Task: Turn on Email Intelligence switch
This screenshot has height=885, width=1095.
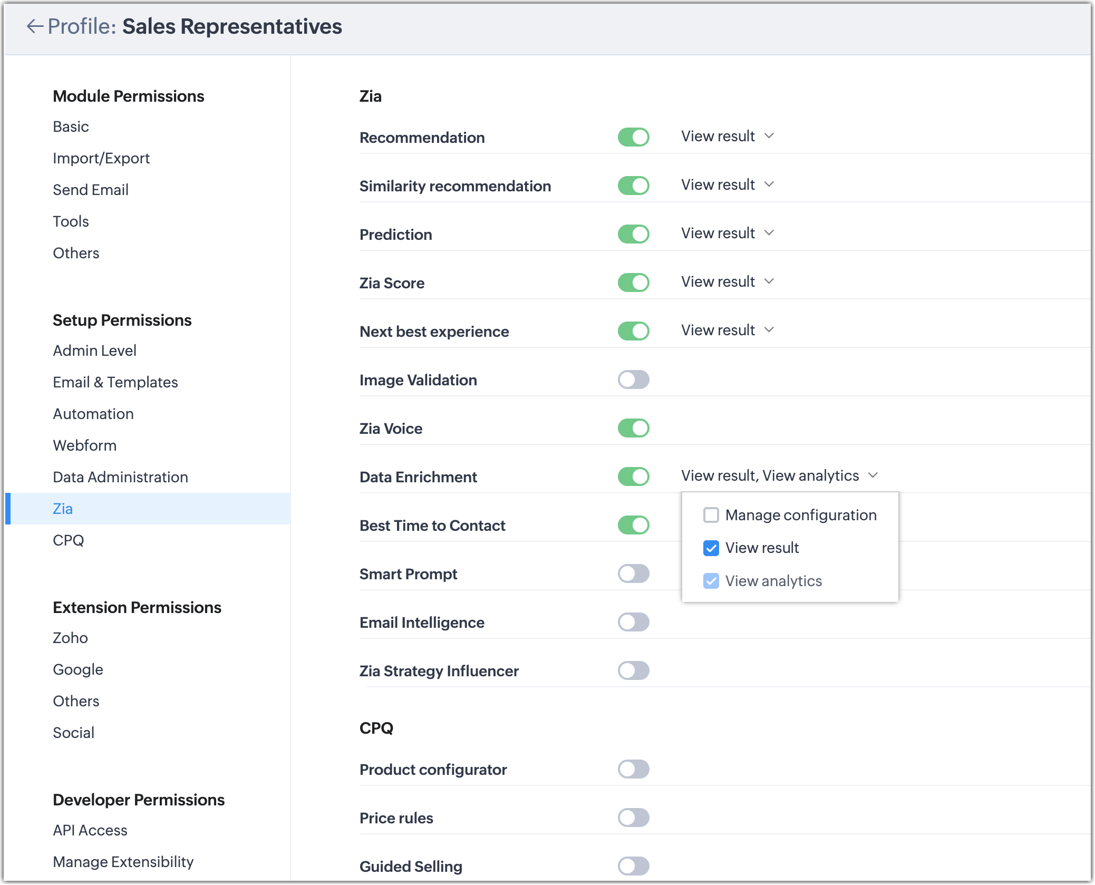Action: point(633,622)
